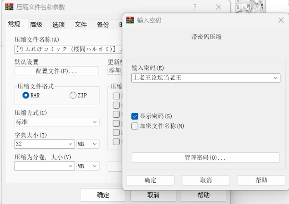The image size is (289, 204).
Task: Click the 压缩文件名称 archive name field
Action: coord(68,49)
